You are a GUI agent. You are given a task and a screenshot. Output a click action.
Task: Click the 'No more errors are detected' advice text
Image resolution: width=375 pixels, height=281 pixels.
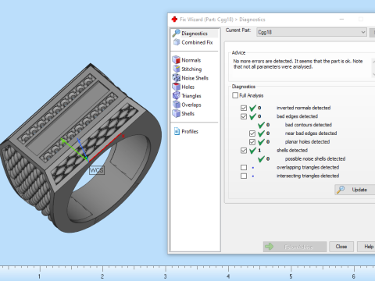298,64
